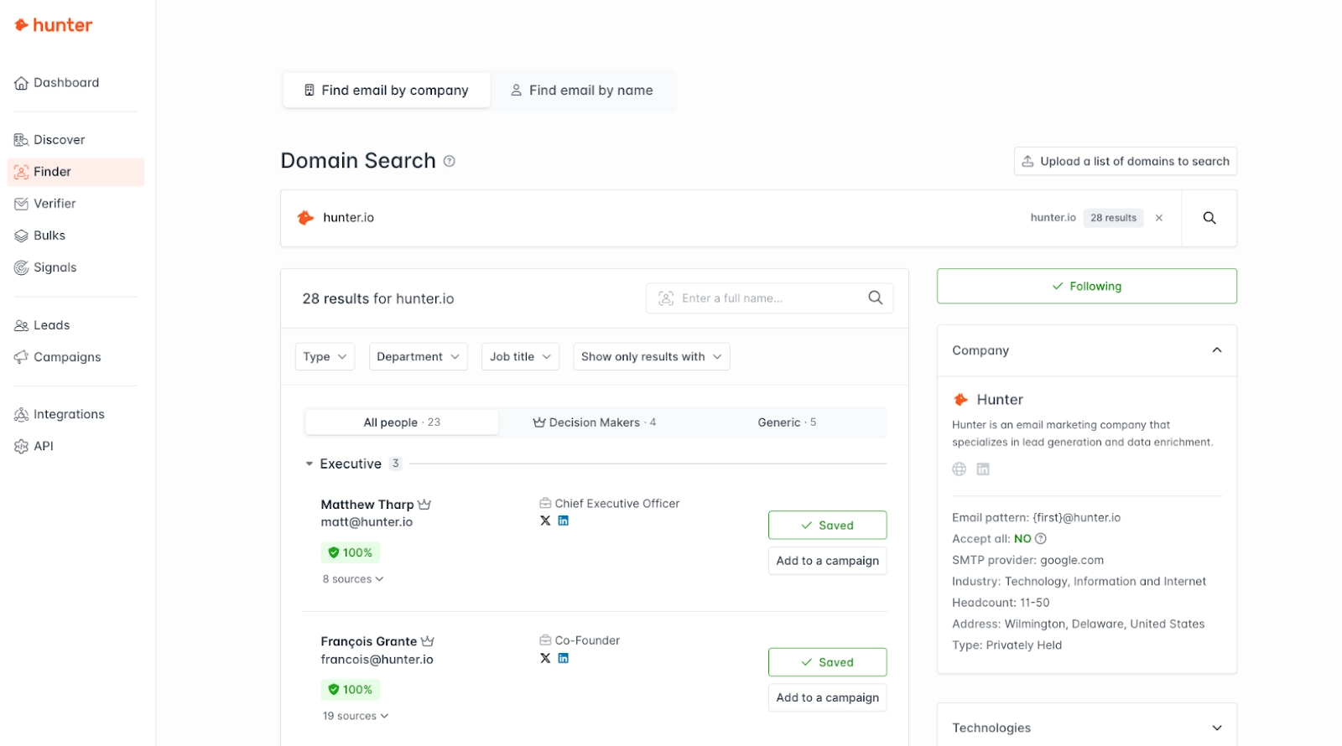Click François Grante's 100% confidence badge
The height and width of the screenshot is (746, 1342).
click(x=351, y=690)
